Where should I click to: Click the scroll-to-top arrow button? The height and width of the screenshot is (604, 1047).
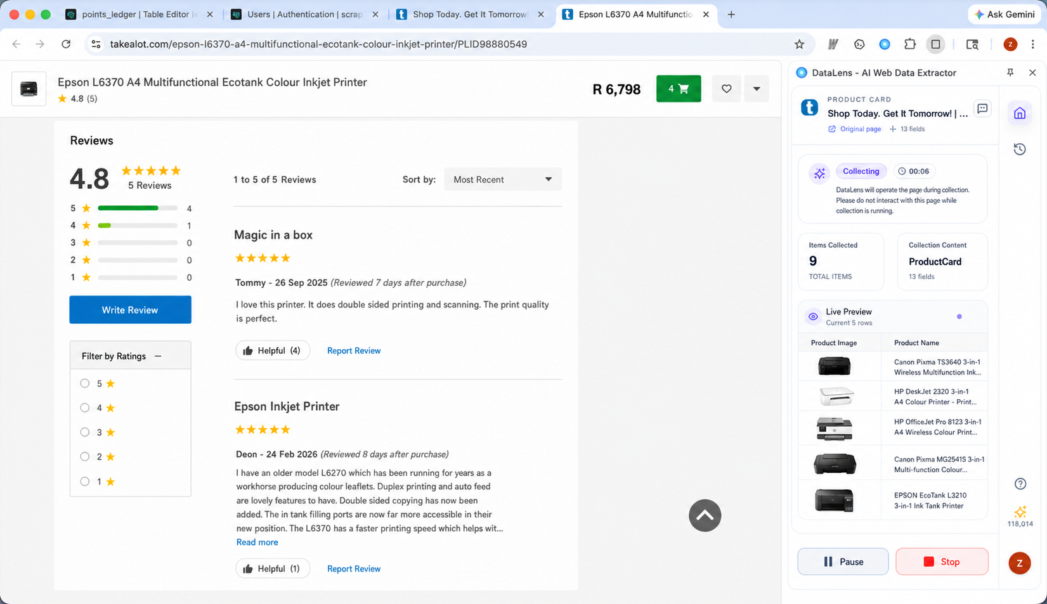coord(705,515)
